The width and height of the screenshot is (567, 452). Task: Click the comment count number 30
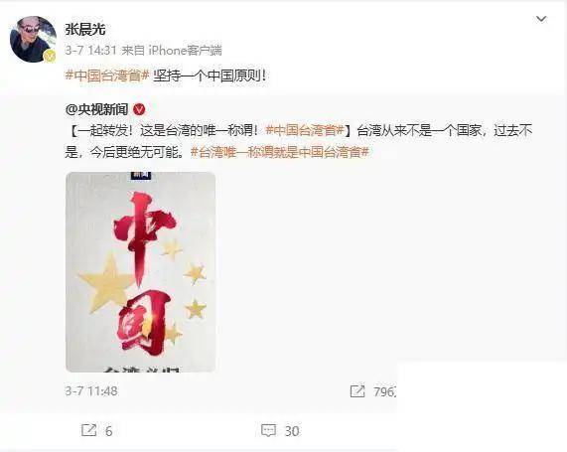pyautogui.click(x=292, y=431)
